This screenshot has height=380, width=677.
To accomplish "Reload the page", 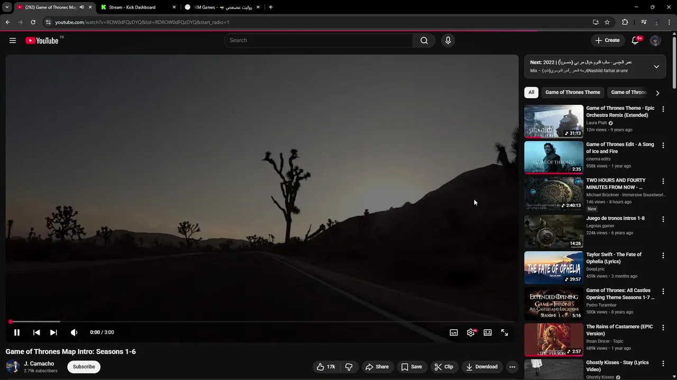I will tap(33, 22).
